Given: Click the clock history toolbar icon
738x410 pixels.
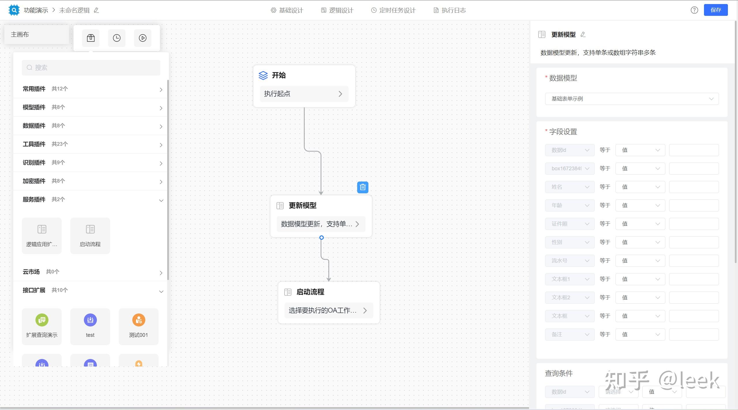Looking at the screenshot, I should (x=116, y=38).
